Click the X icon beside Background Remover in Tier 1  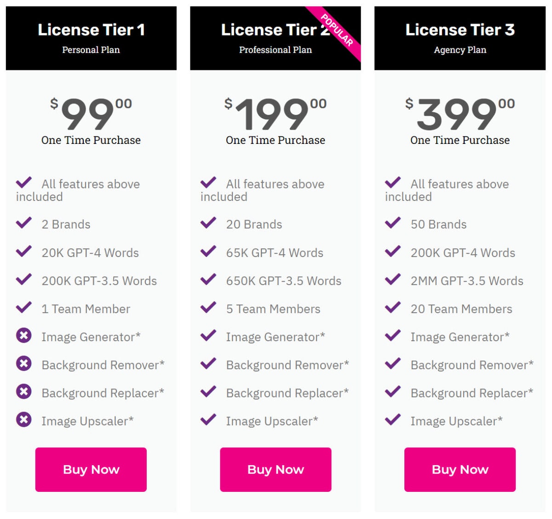pos(23,364)
